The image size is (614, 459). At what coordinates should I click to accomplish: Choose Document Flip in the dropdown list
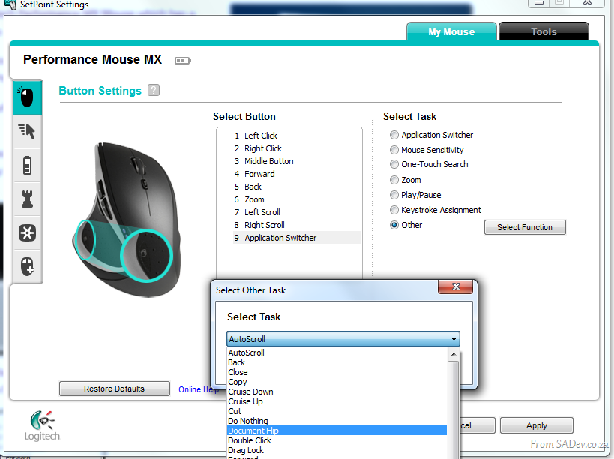point(337,430)
